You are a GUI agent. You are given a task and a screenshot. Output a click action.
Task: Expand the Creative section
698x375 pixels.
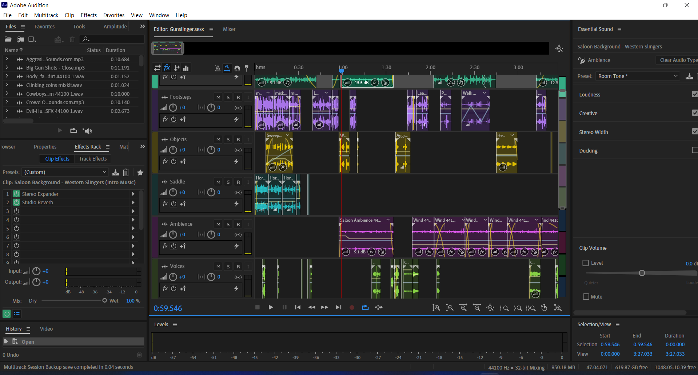coord(588,113)
